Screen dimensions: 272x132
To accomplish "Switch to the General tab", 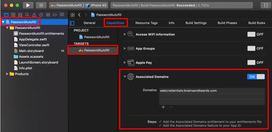I will [x=89, y=23].
